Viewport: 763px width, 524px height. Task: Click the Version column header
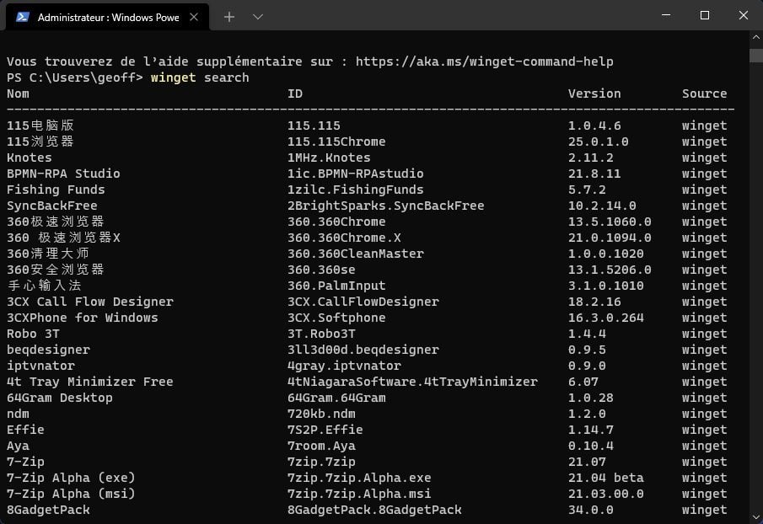594,94
